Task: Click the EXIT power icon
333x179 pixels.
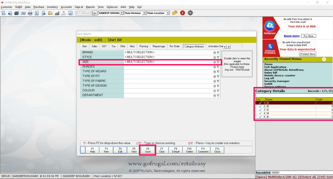Action: point(64,13)
